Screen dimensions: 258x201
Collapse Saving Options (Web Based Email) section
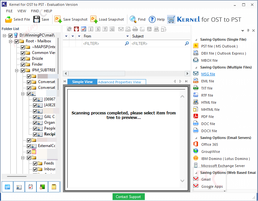(x=196, y=173)
